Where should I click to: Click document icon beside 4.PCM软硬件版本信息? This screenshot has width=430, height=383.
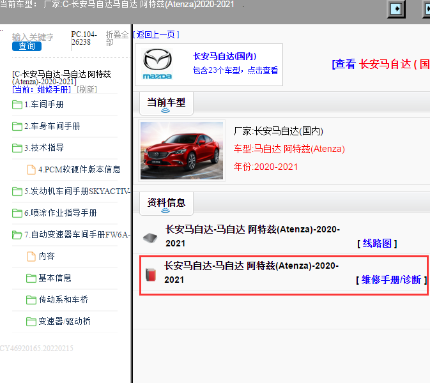pyautogui.click(x=31, y=170)
